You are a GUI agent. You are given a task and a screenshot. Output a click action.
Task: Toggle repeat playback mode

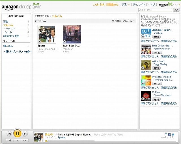25,140
